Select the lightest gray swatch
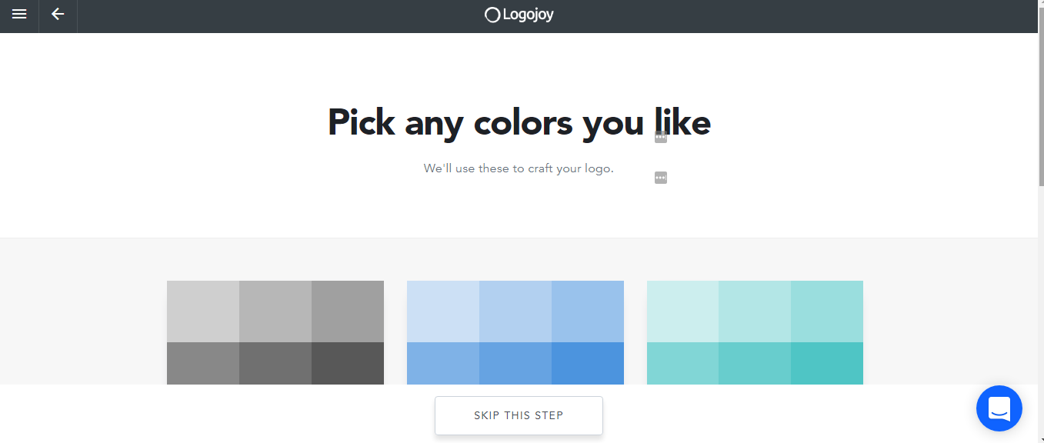Viewport: 1044px width, 443px height. [203, 311]
